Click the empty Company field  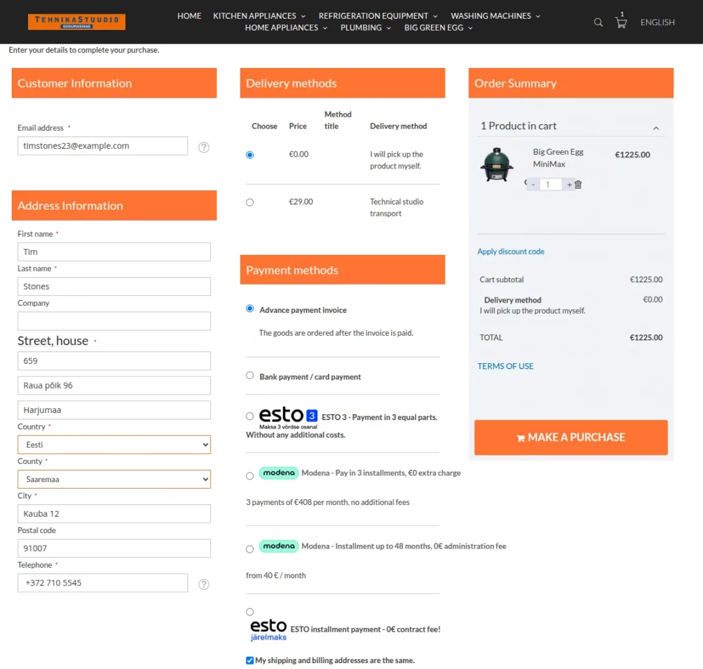114,321
